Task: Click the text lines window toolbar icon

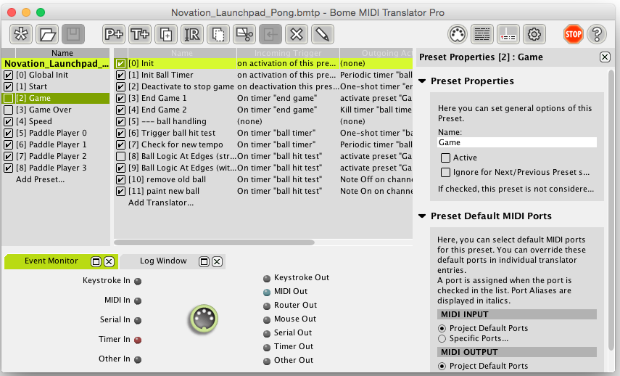Action: 482,34
